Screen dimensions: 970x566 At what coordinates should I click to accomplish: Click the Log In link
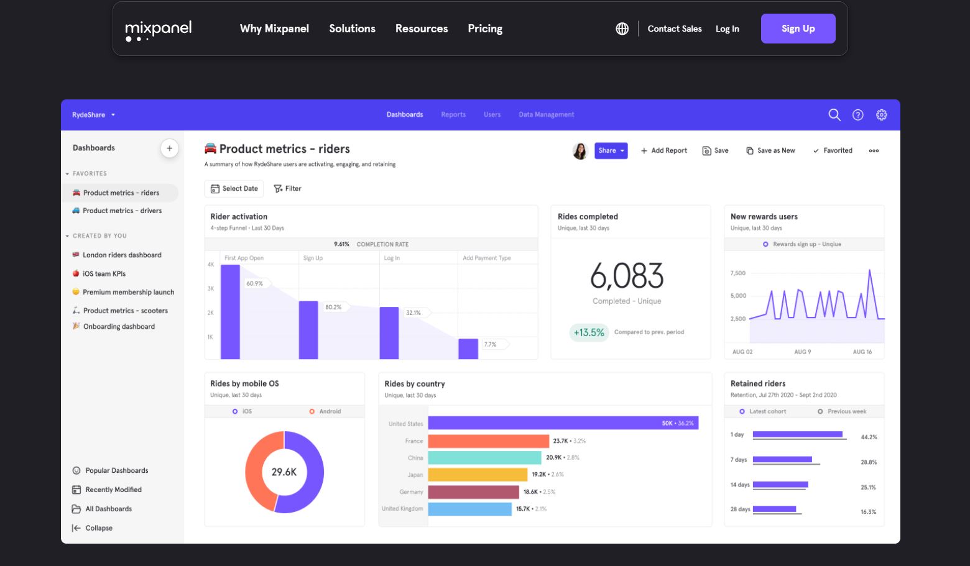(727, 29)
